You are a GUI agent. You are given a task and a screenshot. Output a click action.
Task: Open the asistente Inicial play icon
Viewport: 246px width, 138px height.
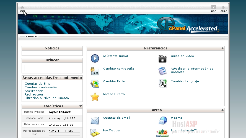pos(95,58)
